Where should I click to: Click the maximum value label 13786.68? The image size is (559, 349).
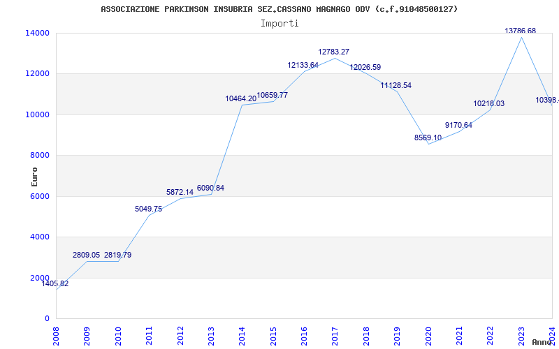coord(520,31)
